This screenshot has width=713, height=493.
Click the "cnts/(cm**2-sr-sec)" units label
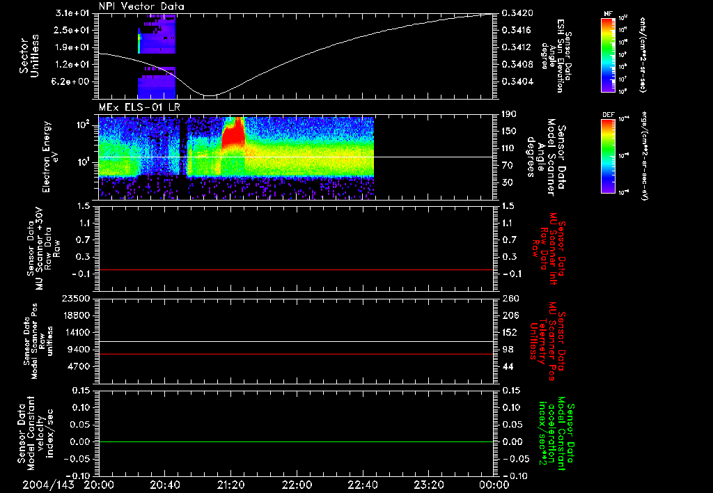(643, 54)
